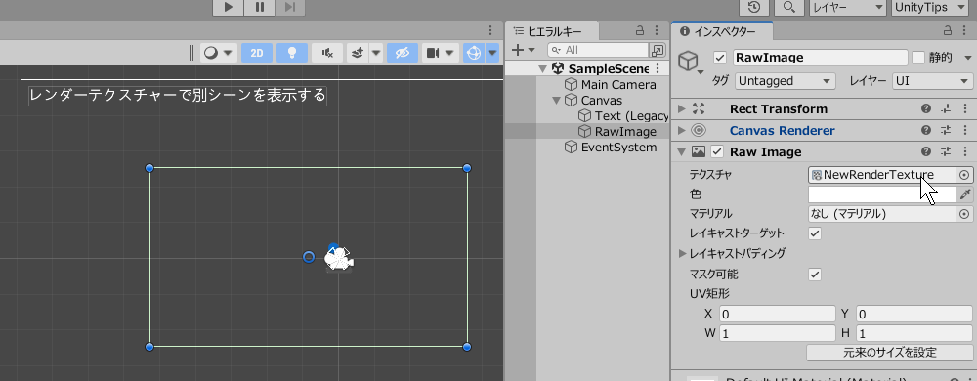Toggle レイキャストターゲット checkbox
This screenshot has height=381, width=977.
coord(815,233)
